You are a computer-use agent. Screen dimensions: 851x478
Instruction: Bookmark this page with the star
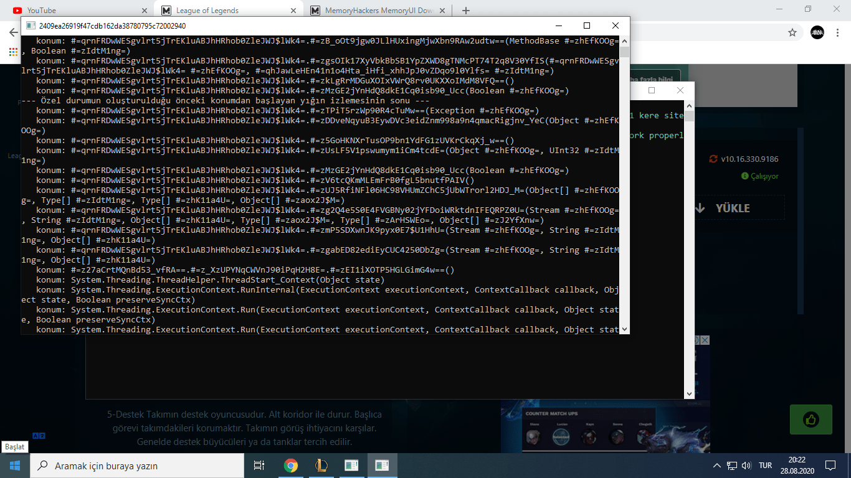[x=792, y=32]
